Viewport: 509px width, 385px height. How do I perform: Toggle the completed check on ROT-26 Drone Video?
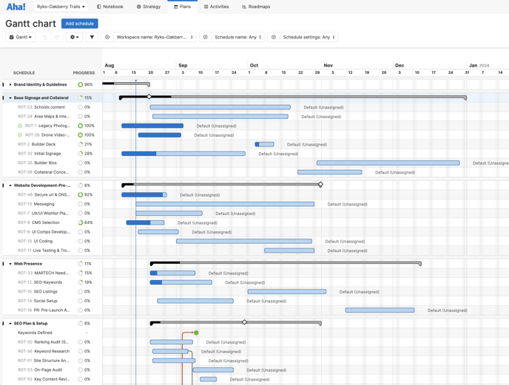[20, 135]
